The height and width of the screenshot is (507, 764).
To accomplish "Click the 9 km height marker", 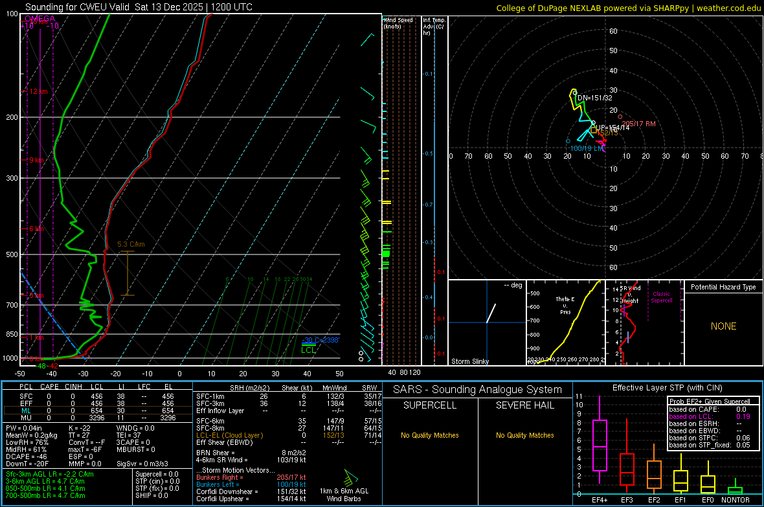I will click(x=36, y=160).
